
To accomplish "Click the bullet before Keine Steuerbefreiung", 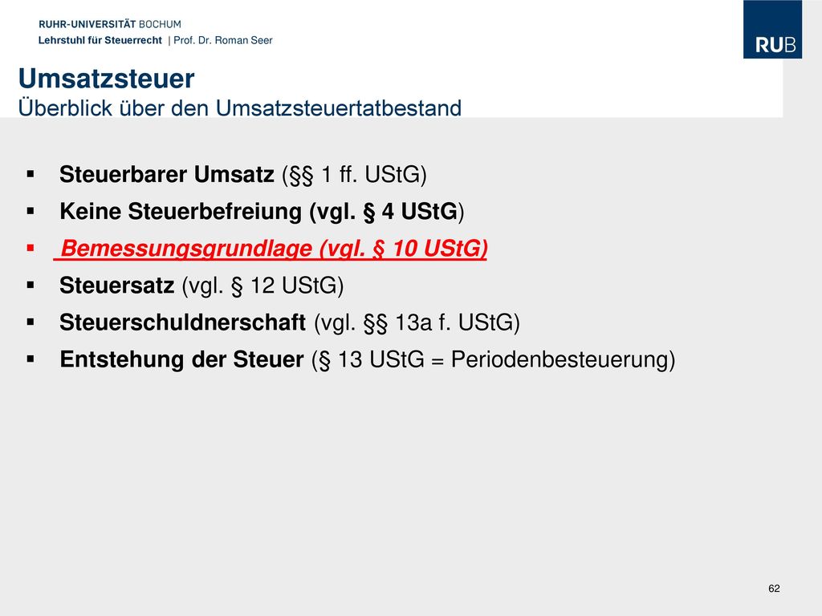I will click(31, 211).
